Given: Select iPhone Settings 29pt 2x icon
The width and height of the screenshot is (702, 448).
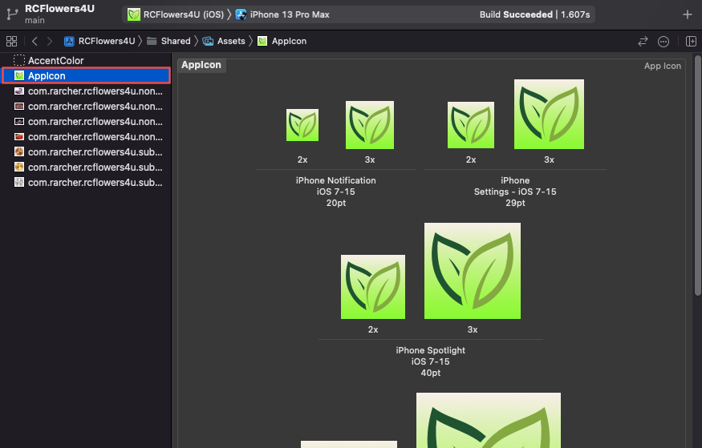Looking at the screenshot, I should [470, 125].
